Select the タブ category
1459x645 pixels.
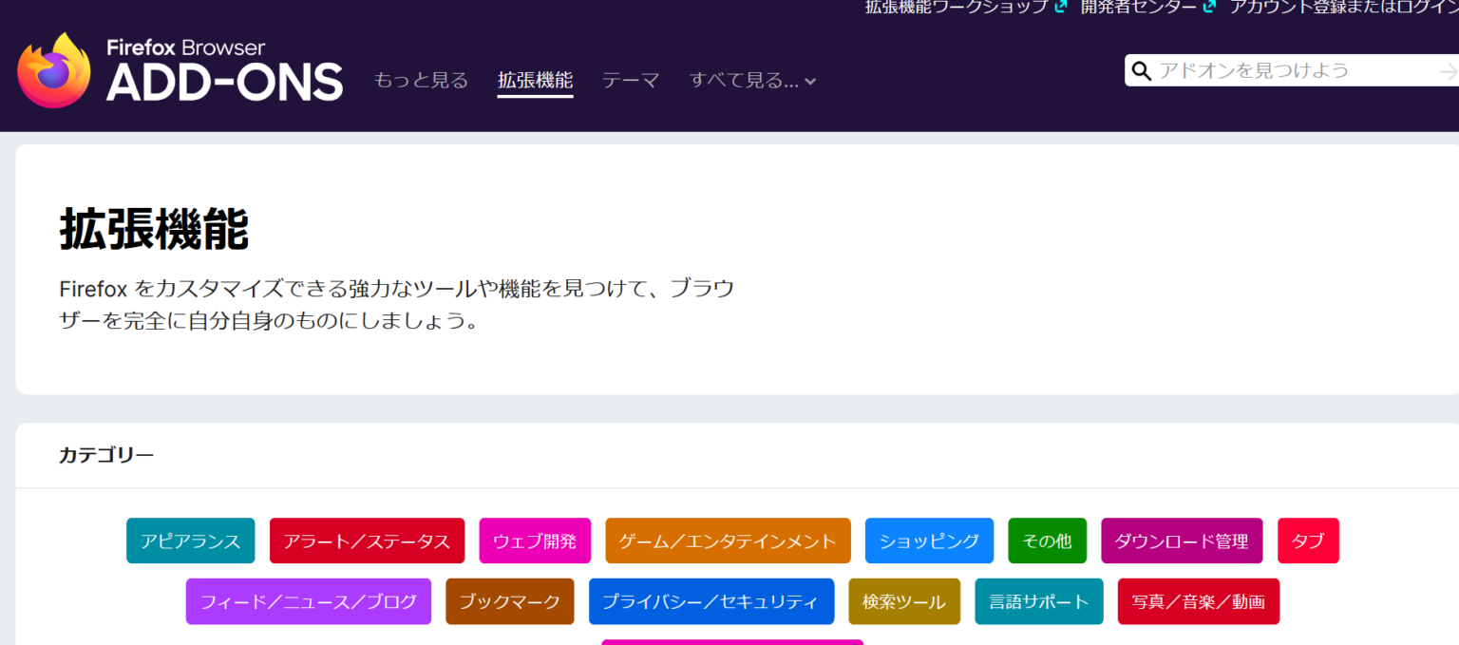click(1308, 541)
